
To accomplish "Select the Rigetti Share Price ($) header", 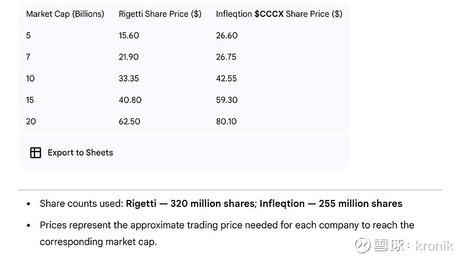I will tap(159, 14).
